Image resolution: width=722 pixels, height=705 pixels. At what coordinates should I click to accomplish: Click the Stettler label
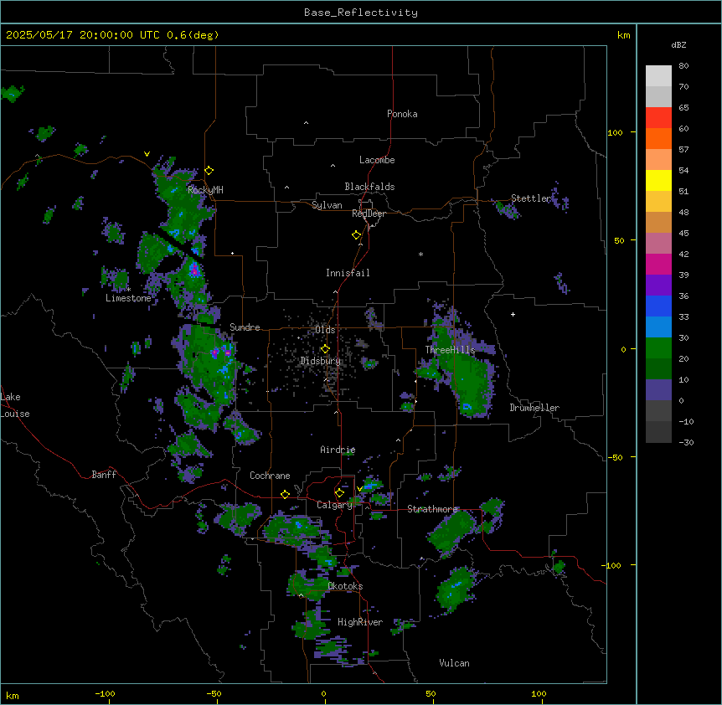click(x=531, y=198)
